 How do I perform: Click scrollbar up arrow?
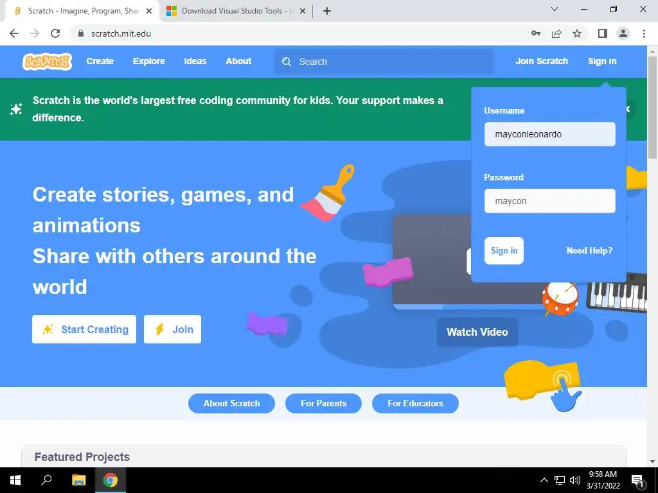click(652, 50)
